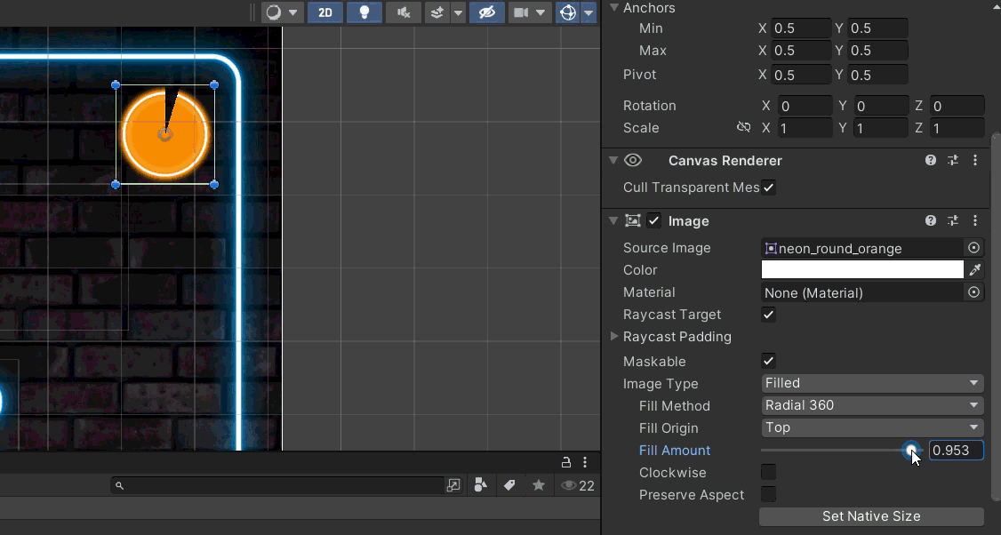Screen dimensions: 1001x535
Task: Click the Anchors Max Y field
Action: (877, 51)
